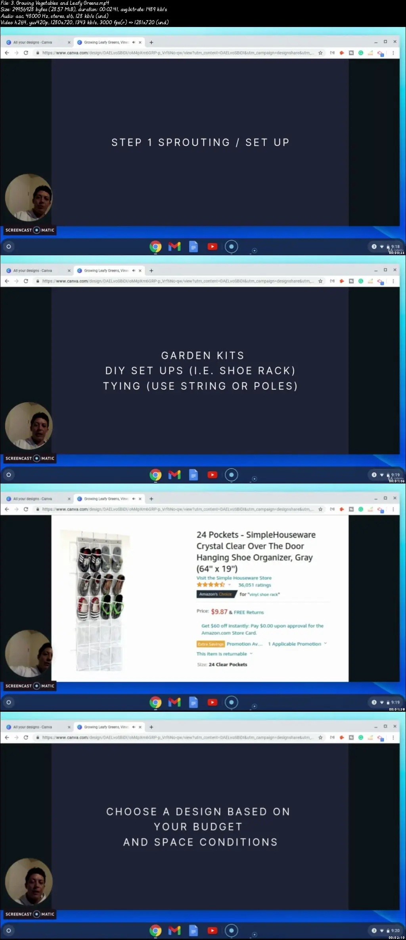406x940 pixels.
Task: Click the Screencast recorder shelf icon in Garden Kits frame
Action: click(232, 475)
